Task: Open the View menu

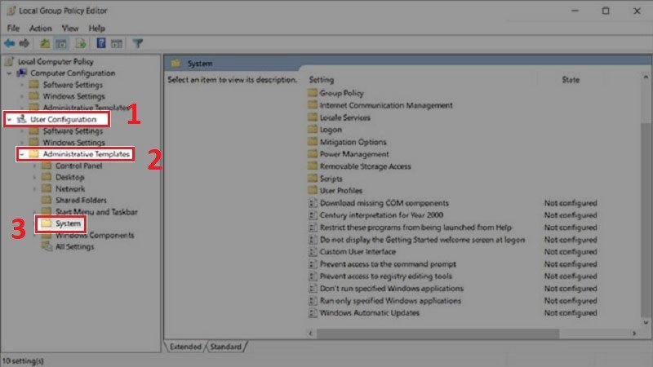Action: 70,29
